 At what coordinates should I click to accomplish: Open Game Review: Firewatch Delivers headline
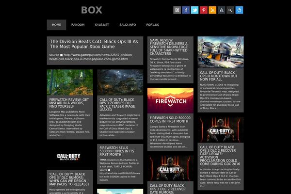[x=168, y=47]
